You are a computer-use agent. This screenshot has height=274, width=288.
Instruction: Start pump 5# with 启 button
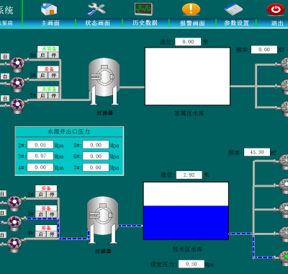pyautogui.click(x=42, y=55)
